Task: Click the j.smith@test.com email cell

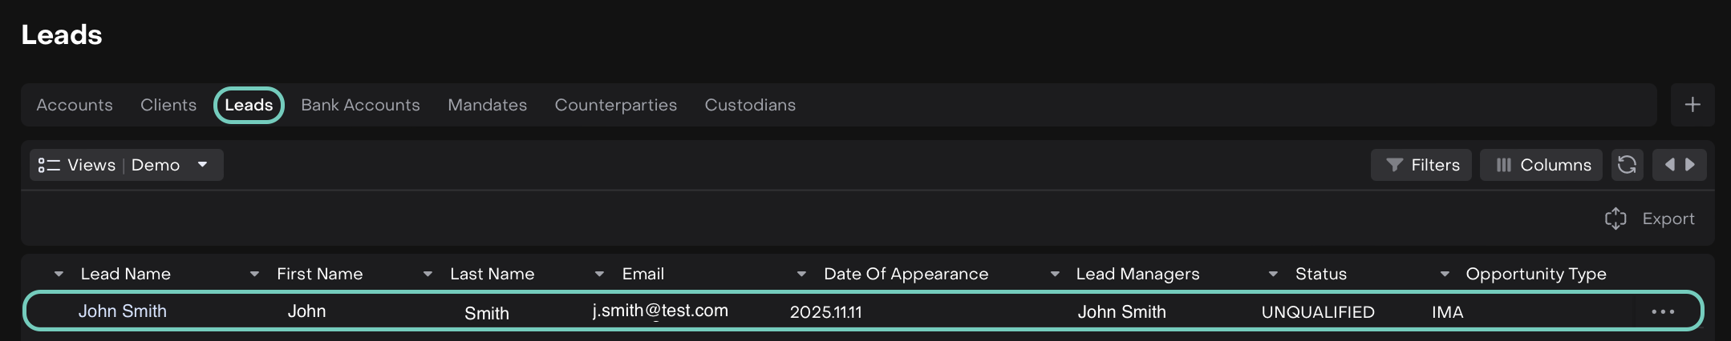Action: click(660, 311)
